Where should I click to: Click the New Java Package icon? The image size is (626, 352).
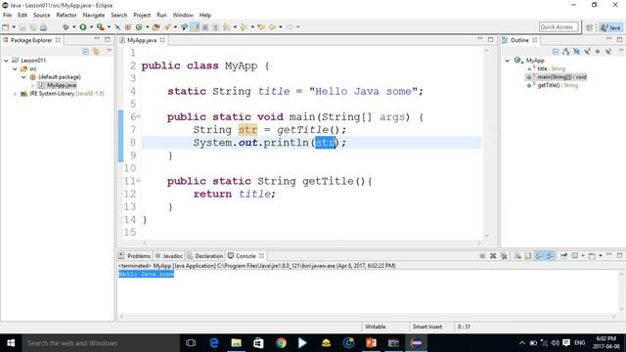[128, 27]
